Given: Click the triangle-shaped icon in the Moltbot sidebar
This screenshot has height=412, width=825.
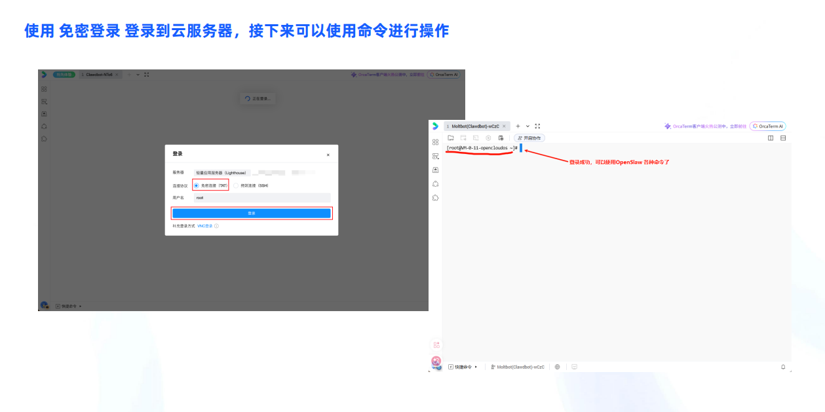Looking at the screenshot, I should pyautogui.click(x=435, y=183).
